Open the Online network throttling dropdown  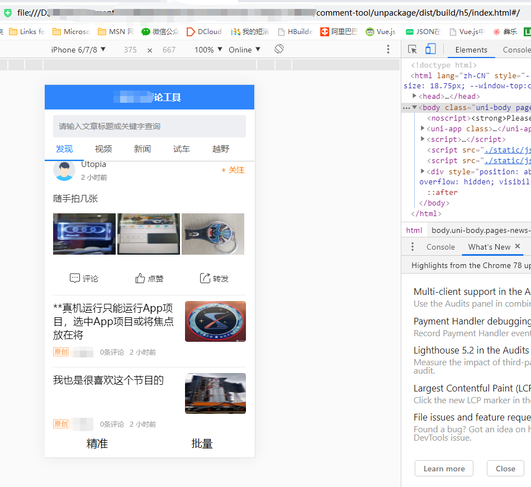click(244, 49)
